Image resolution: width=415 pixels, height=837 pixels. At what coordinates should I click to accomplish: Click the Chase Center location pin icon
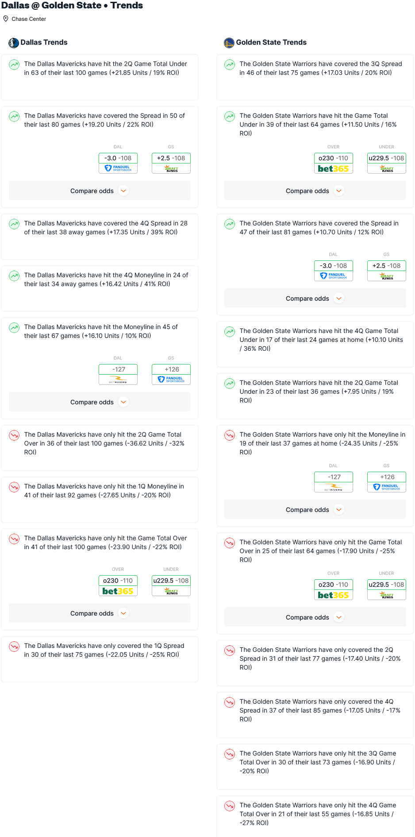[x=6, y=19]
